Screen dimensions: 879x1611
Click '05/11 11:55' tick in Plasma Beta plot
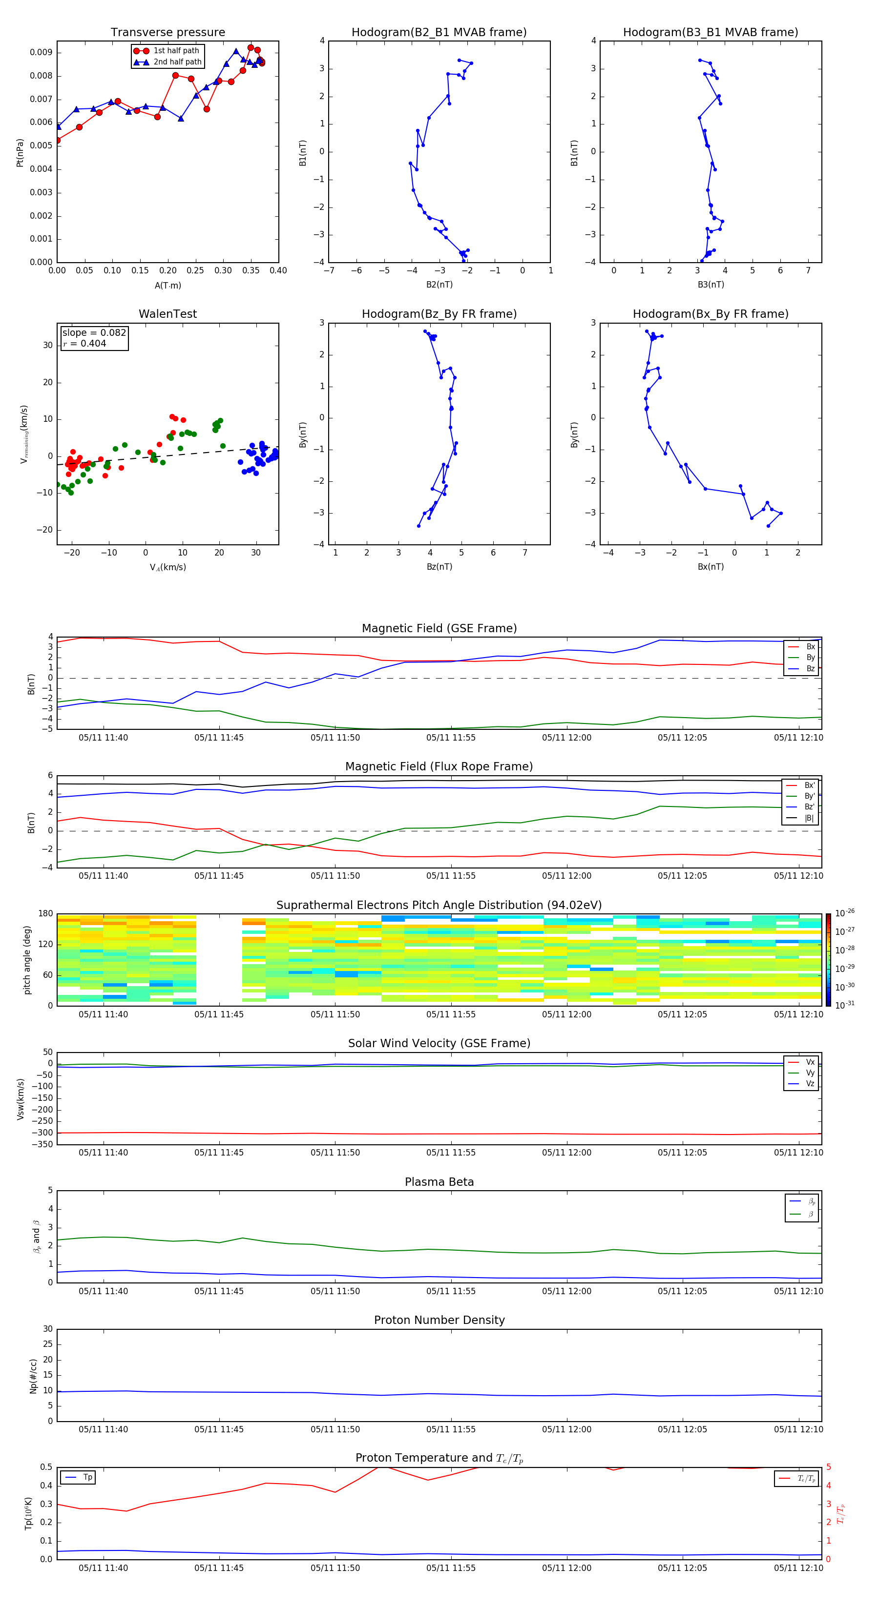(x=450, y=1291)
